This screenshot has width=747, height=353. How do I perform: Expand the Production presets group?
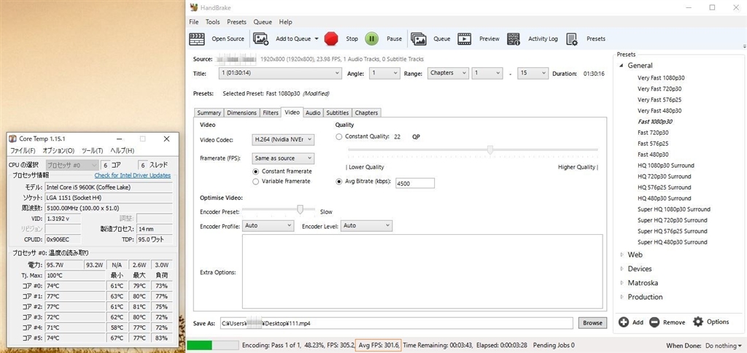pyautogui.click(x=622, y=297)
